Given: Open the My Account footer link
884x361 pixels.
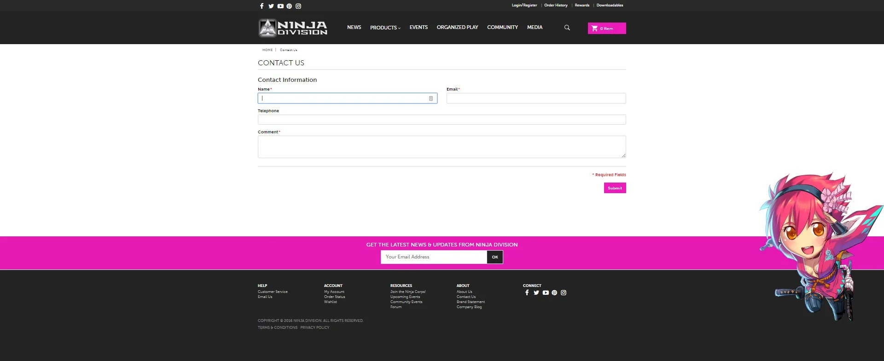Looking at the screenshot, I should point(334,292).
